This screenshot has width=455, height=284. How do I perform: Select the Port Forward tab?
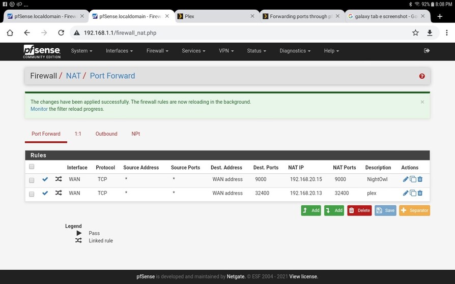coord(46,134)
